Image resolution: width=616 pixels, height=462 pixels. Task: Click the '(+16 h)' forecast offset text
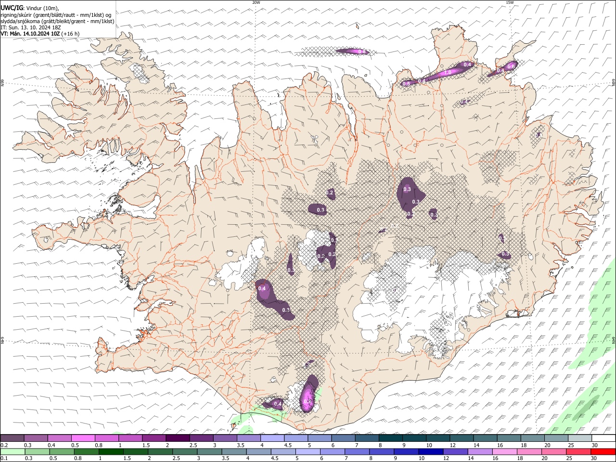[71, 34]
